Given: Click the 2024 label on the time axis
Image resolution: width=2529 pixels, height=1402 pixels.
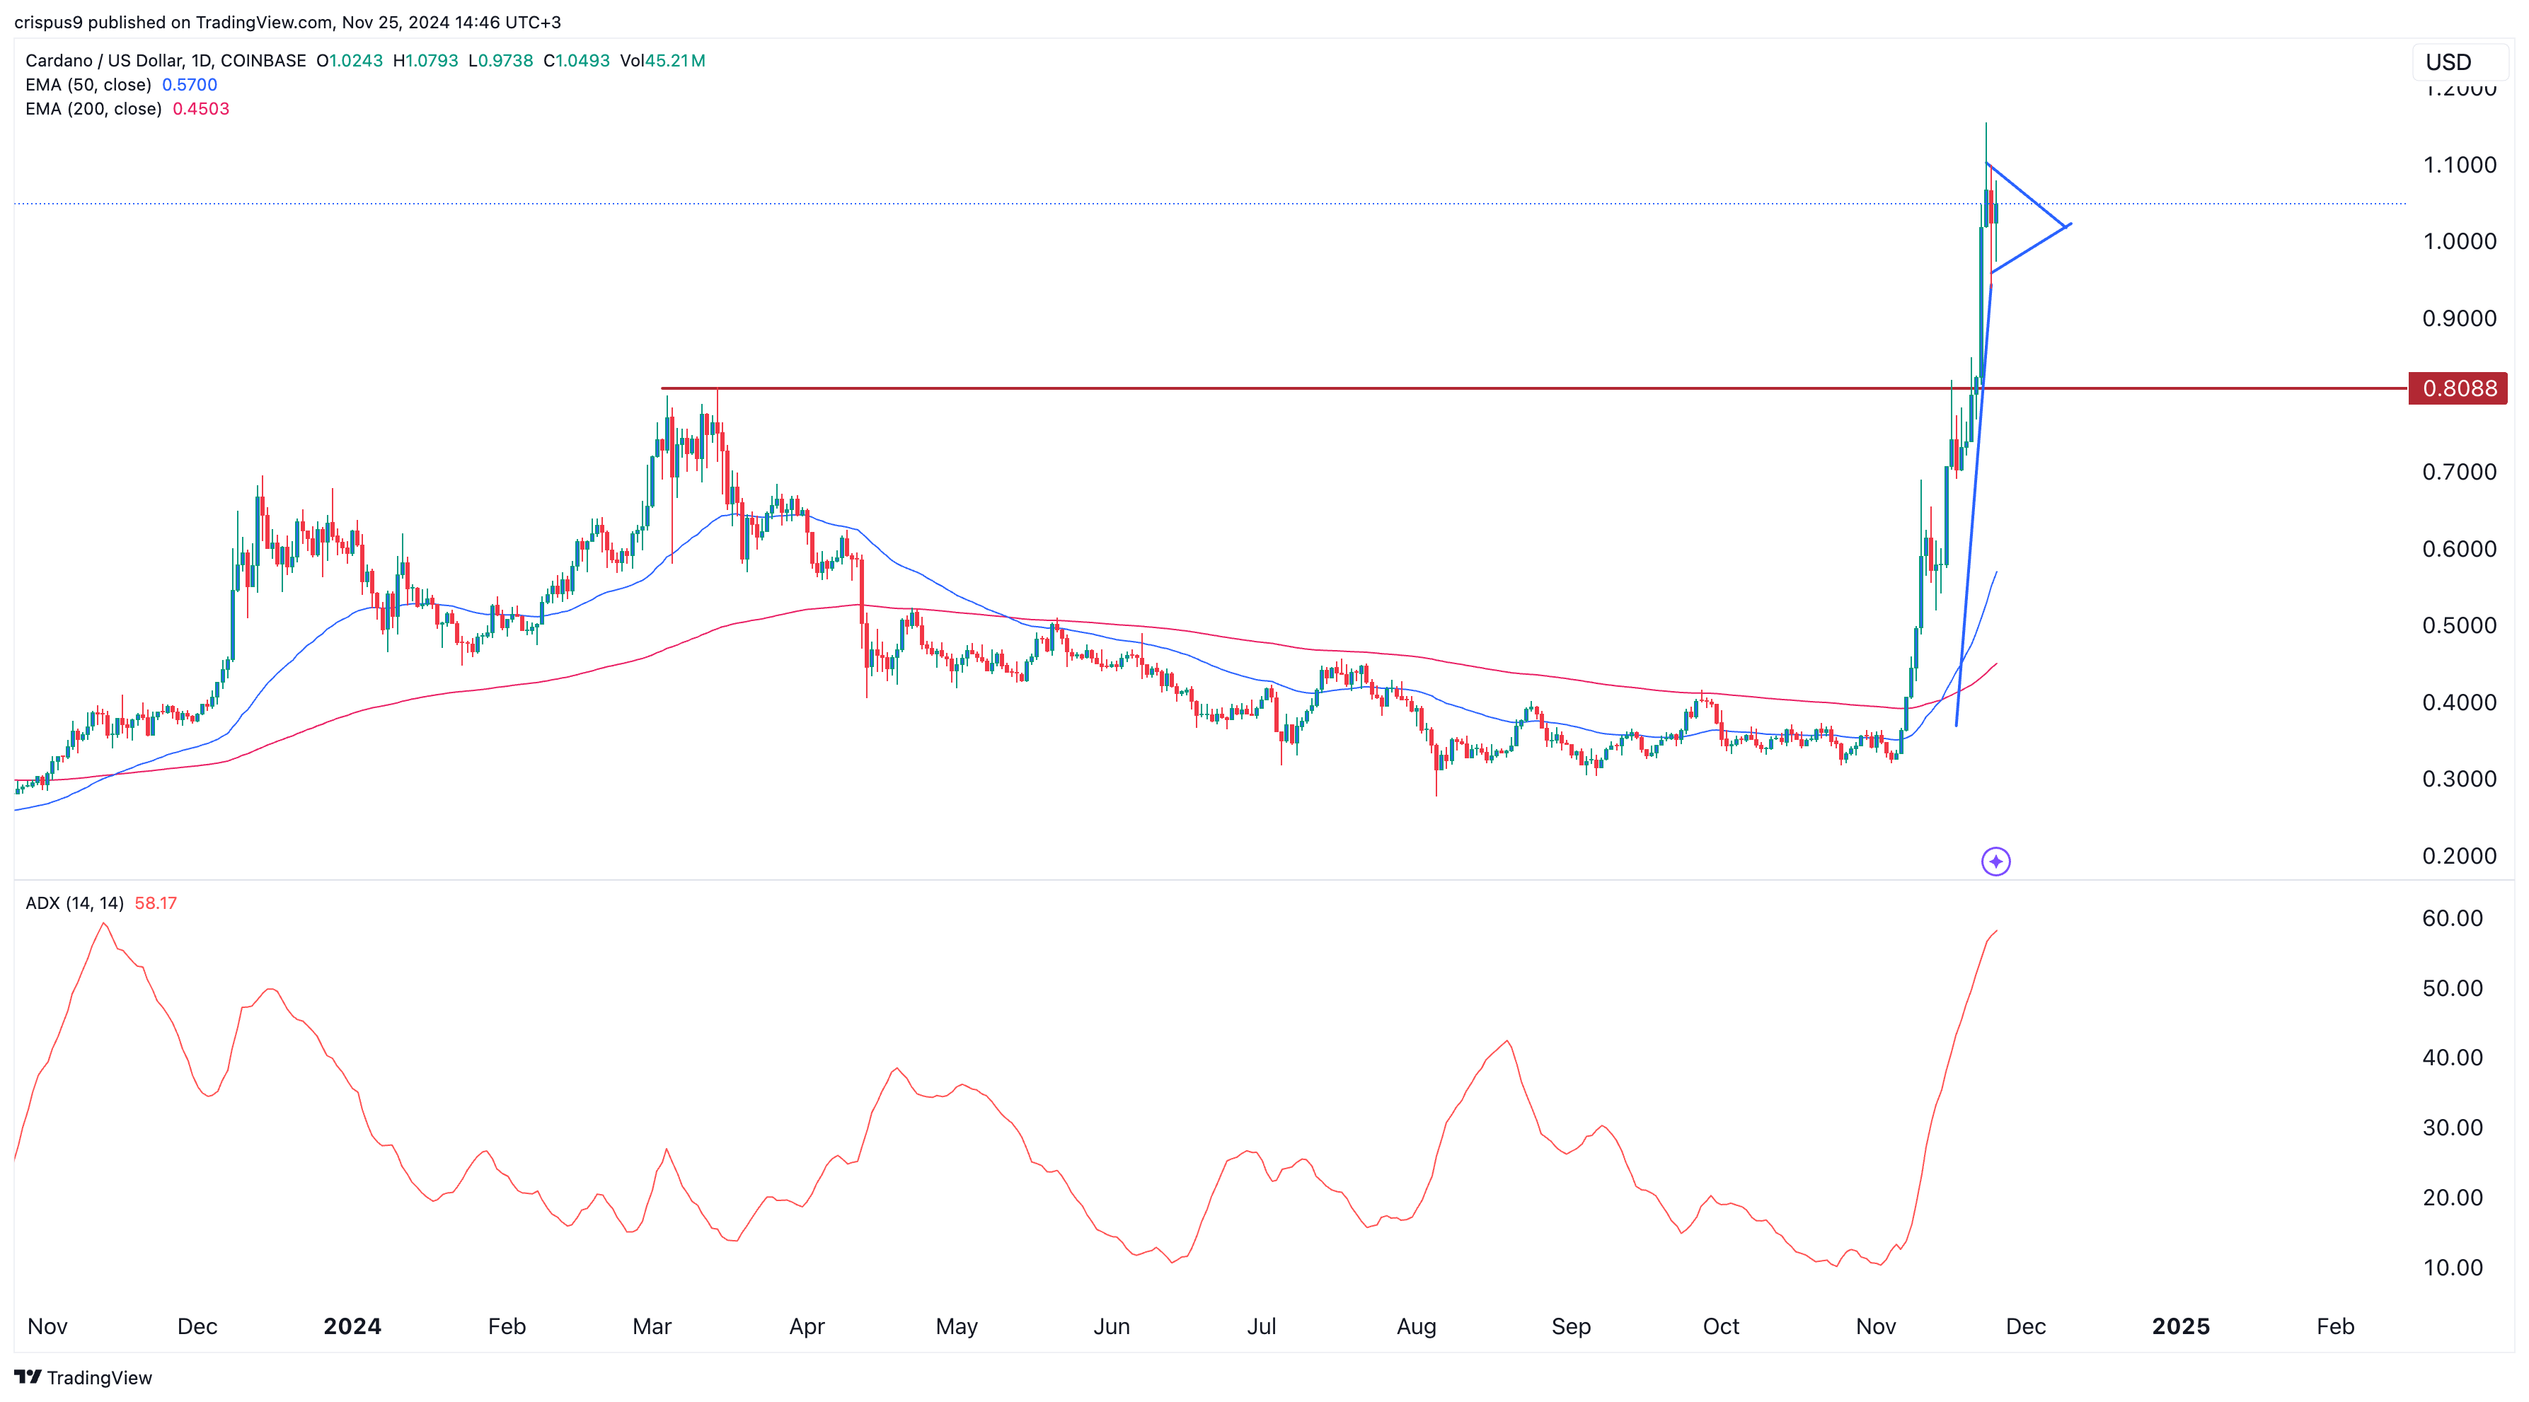Looking at the screenshot, I should [x=352, y=1326].
